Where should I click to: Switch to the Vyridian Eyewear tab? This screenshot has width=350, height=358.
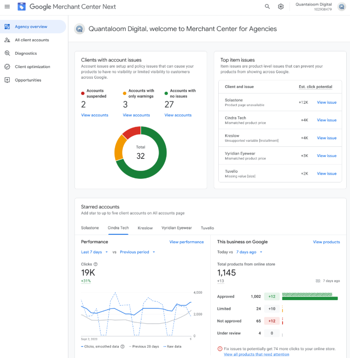[177, 228]
